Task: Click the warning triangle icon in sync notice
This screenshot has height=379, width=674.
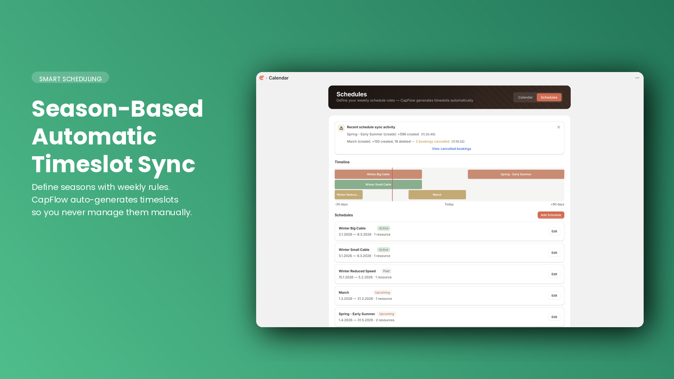Action: (341, 128)
